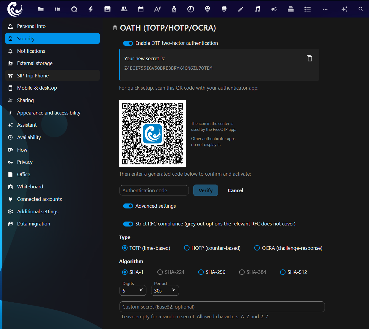Viewport: 369px width, 329px height.
Task: Open the pencil app icon
Action: tap(241, 9)
